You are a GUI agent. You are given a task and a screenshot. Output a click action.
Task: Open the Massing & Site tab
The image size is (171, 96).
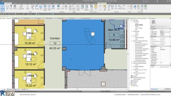[48, 3]
